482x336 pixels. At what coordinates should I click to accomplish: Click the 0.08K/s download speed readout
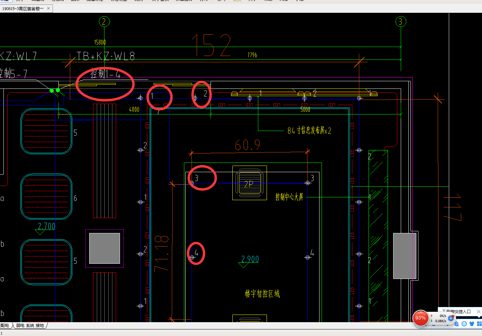(441, 321)
